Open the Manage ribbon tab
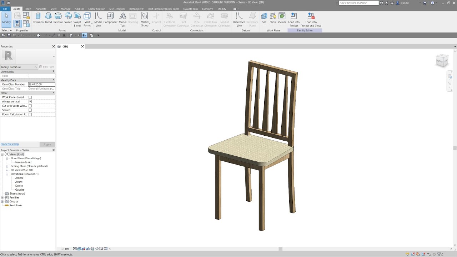457x257 pixels. click(x=66, y=9)
